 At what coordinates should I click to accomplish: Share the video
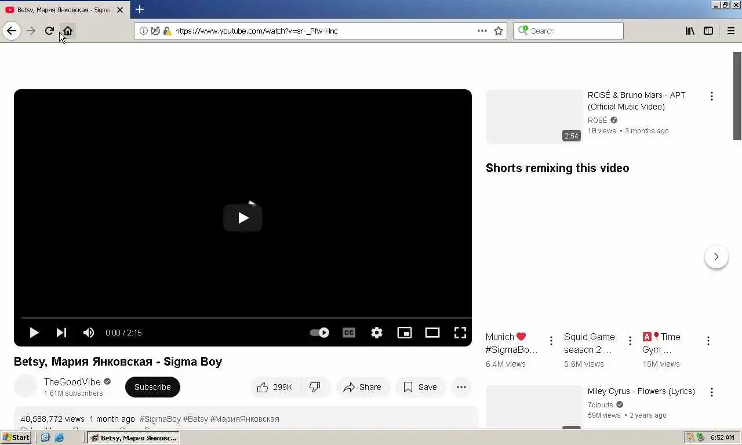click(x=363, y=387)
